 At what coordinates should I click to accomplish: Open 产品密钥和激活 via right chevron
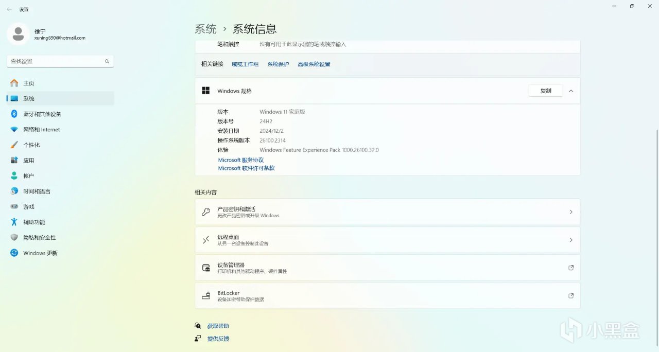point(570,212)
